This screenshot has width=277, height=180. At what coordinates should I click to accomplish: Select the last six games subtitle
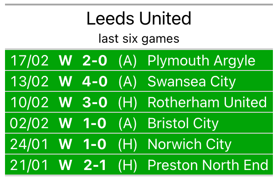[x=139, y=39]
